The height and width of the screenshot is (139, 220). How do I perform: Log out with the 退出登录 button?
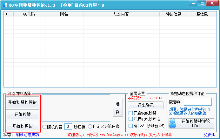[146, 105]
